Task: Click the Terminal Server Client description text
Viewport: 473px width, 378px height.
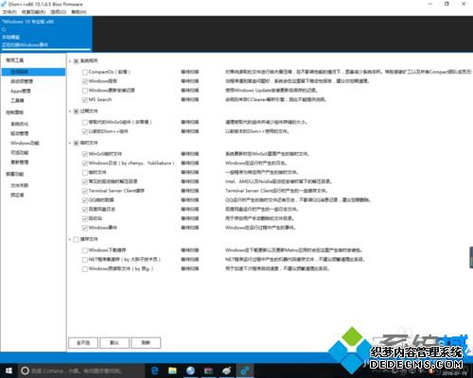Action: 276,191
